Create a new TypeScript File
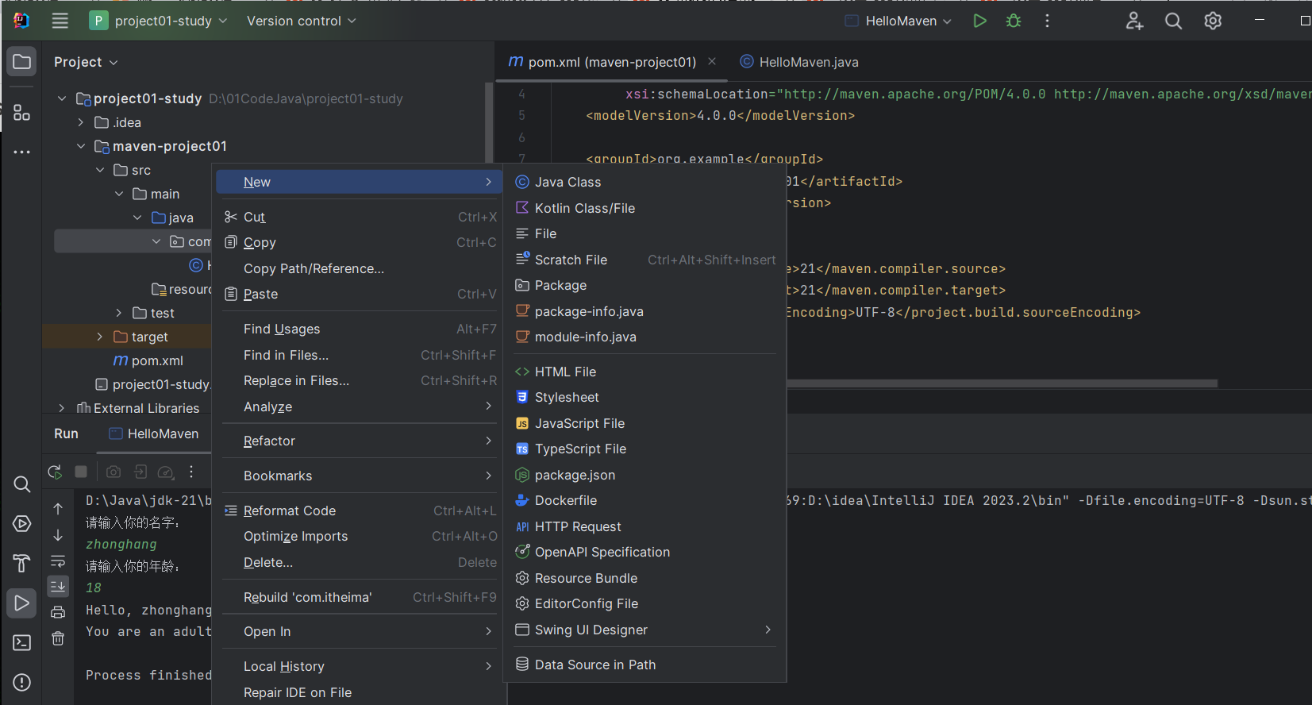1312x705 pixels. click(x=644, y=449)
